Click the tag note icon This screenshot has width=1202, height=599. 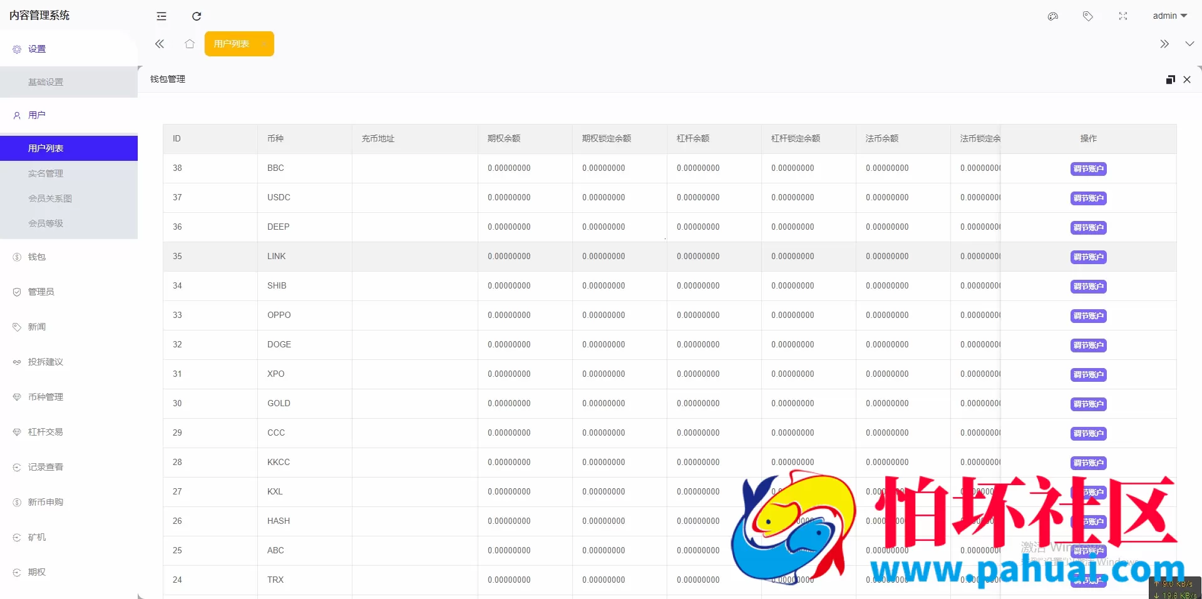tap(1088, 16)
